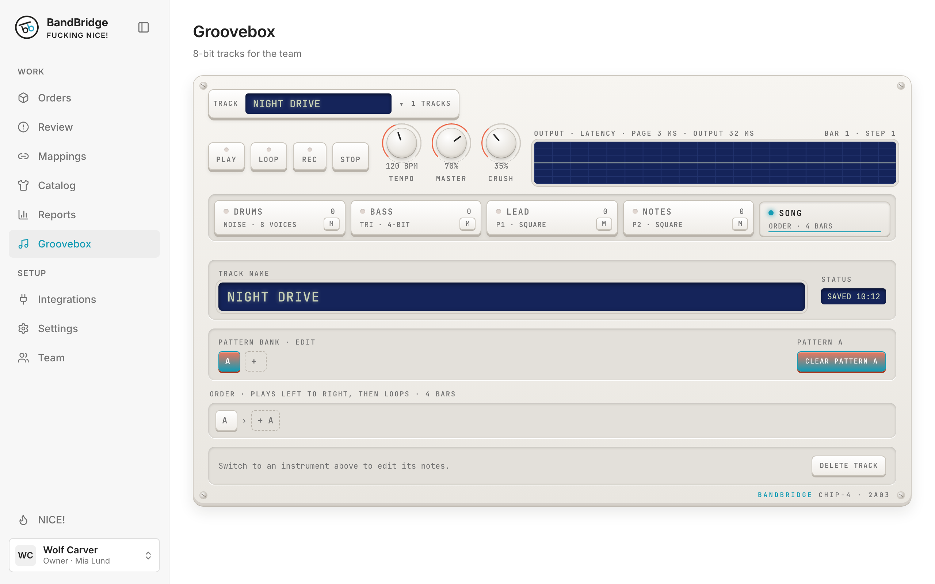The height and width of the screenshot is (584, 935).
Task: Click the output waveform display
Action: pos(715,163)
